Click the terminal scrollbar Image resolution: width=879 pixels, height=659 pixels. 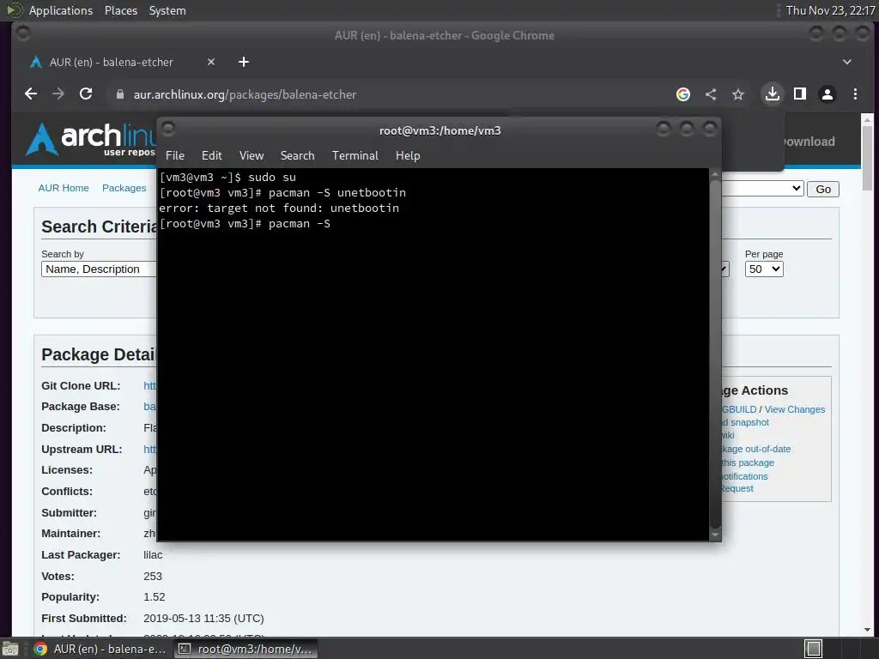tap(715, 353)
